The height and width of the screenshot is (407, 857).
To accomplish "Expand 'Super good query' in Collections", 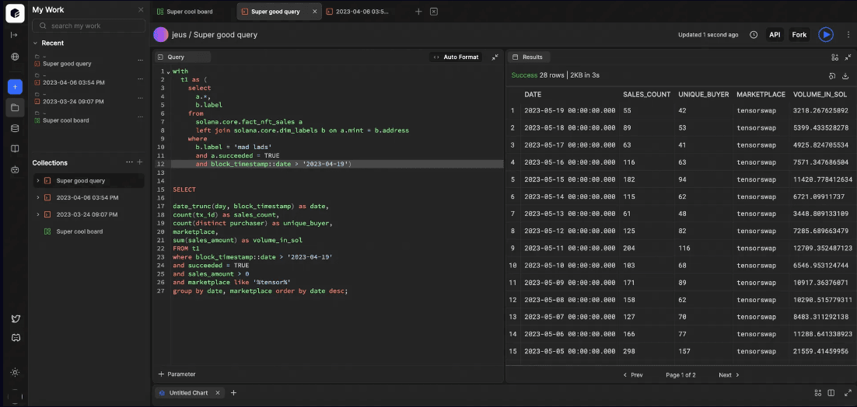I will point(37,181).
